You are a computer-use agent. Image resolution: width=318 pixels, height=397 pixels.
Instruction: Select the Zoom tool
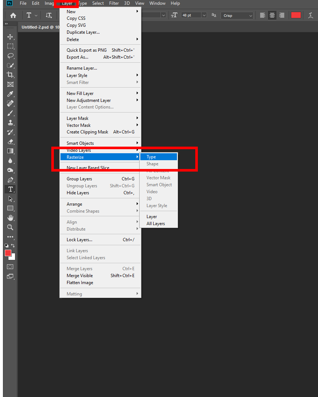click(10, 227)
